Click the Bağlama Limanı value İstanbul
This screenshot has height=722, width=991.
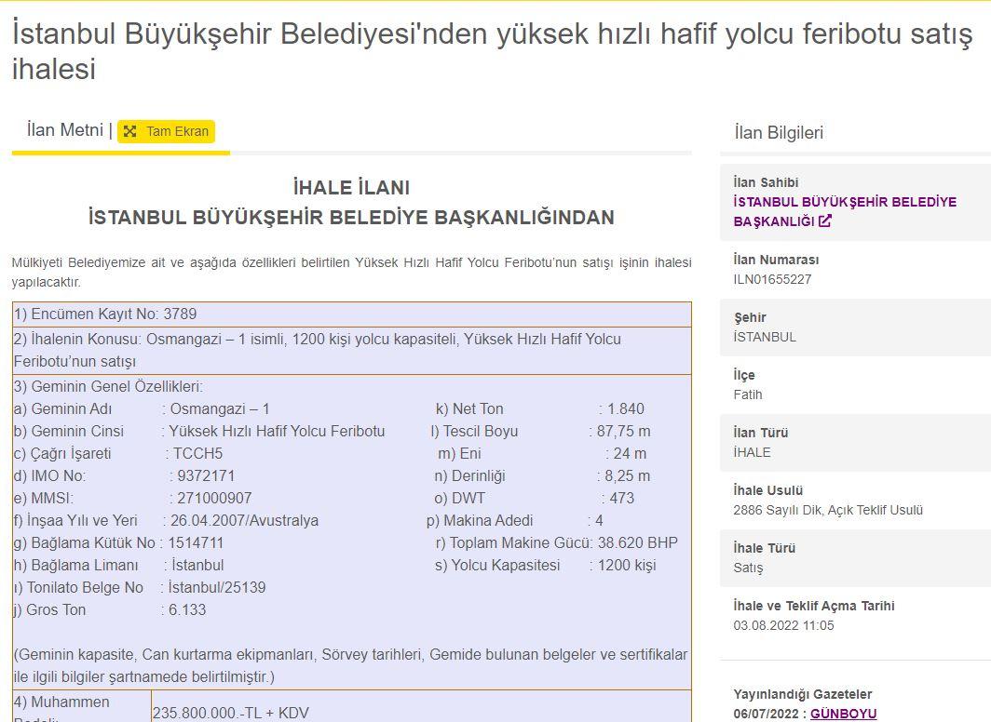(x=197, y=565)
